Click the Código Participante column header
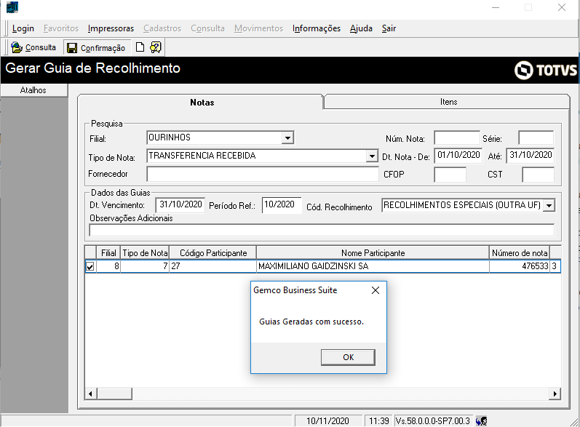 coord(212,253)
